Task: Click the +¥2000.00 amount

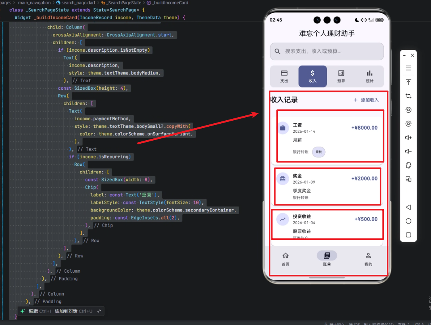Action: point(364,178)
